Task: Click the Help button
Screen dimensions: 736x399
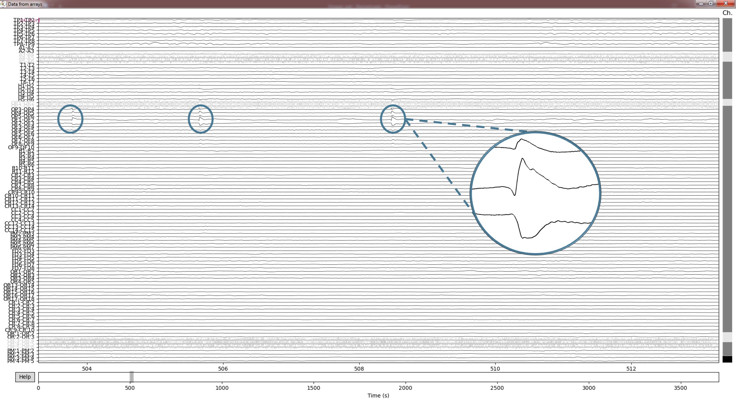Action: click(25, 377)
